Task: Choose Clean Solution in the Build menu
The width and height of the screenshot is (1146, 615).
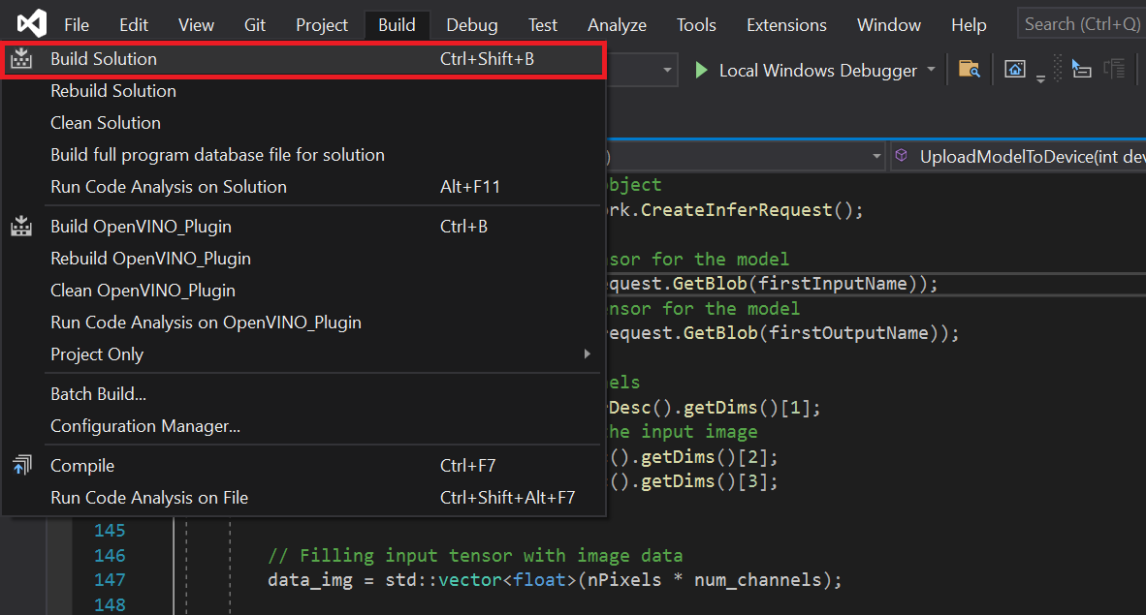Action: pyautogui.click(x=106, y=123)
